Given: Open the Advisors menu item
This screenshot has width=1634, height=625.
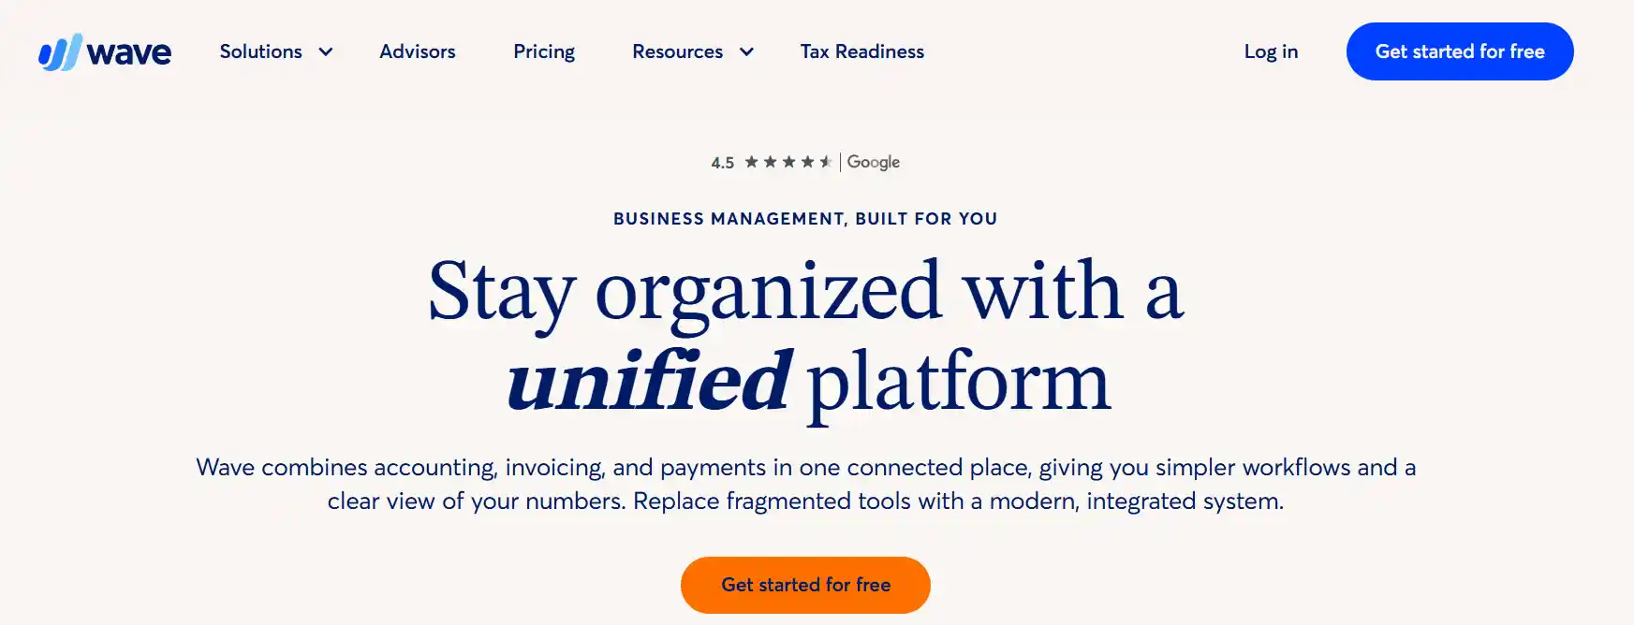Looking at the screenshot, I should point(418,51).
